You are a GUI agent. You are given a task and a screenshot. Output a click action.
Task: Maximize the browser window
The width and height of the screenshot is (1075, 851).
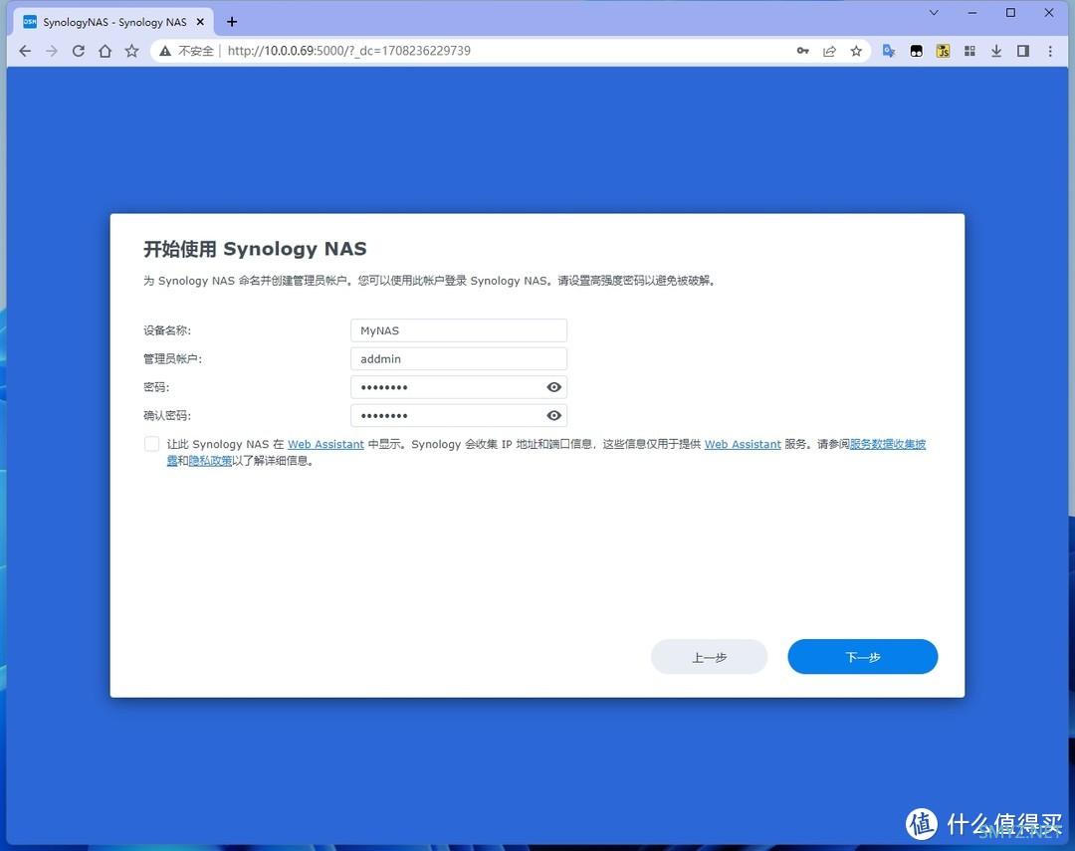1010,12
